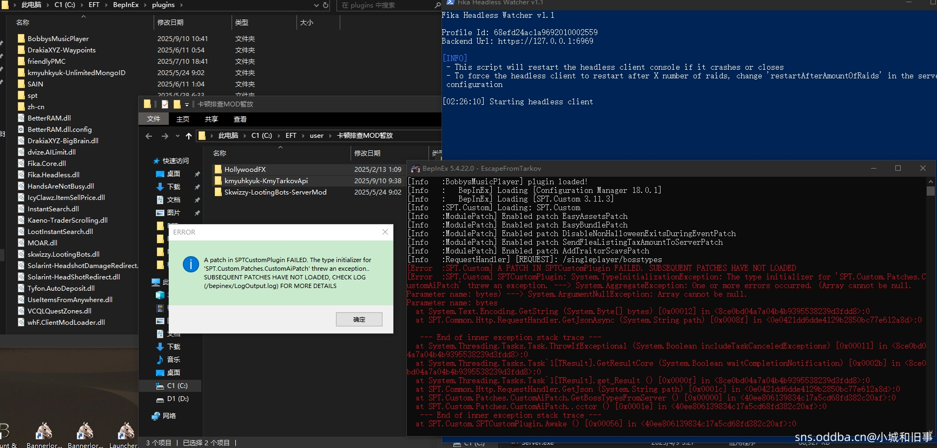Go back using the Explorer back arrow
Screen dimensions: 937x448
[x=149, y=136]
